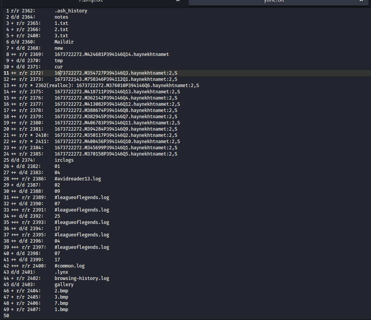This screenshot has width=371, height=320.
Task: Click the notes directory on line 2
Action: pyautogui.click(x=61, y=17)
